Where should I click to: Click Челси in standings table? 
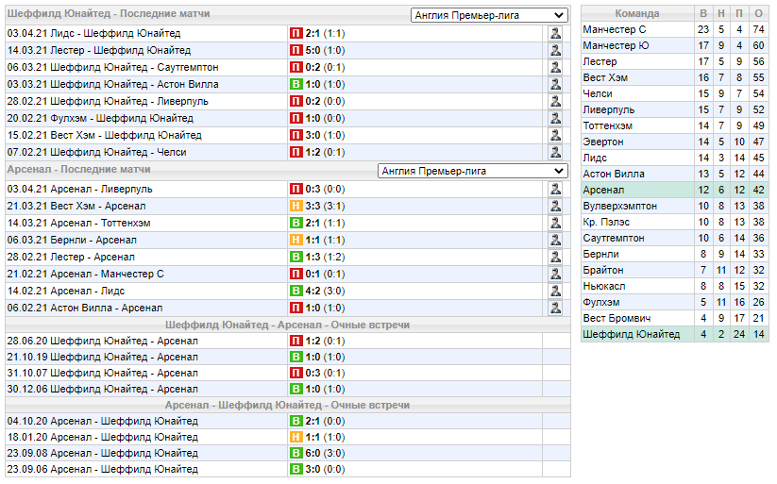(x=598, y=93)
